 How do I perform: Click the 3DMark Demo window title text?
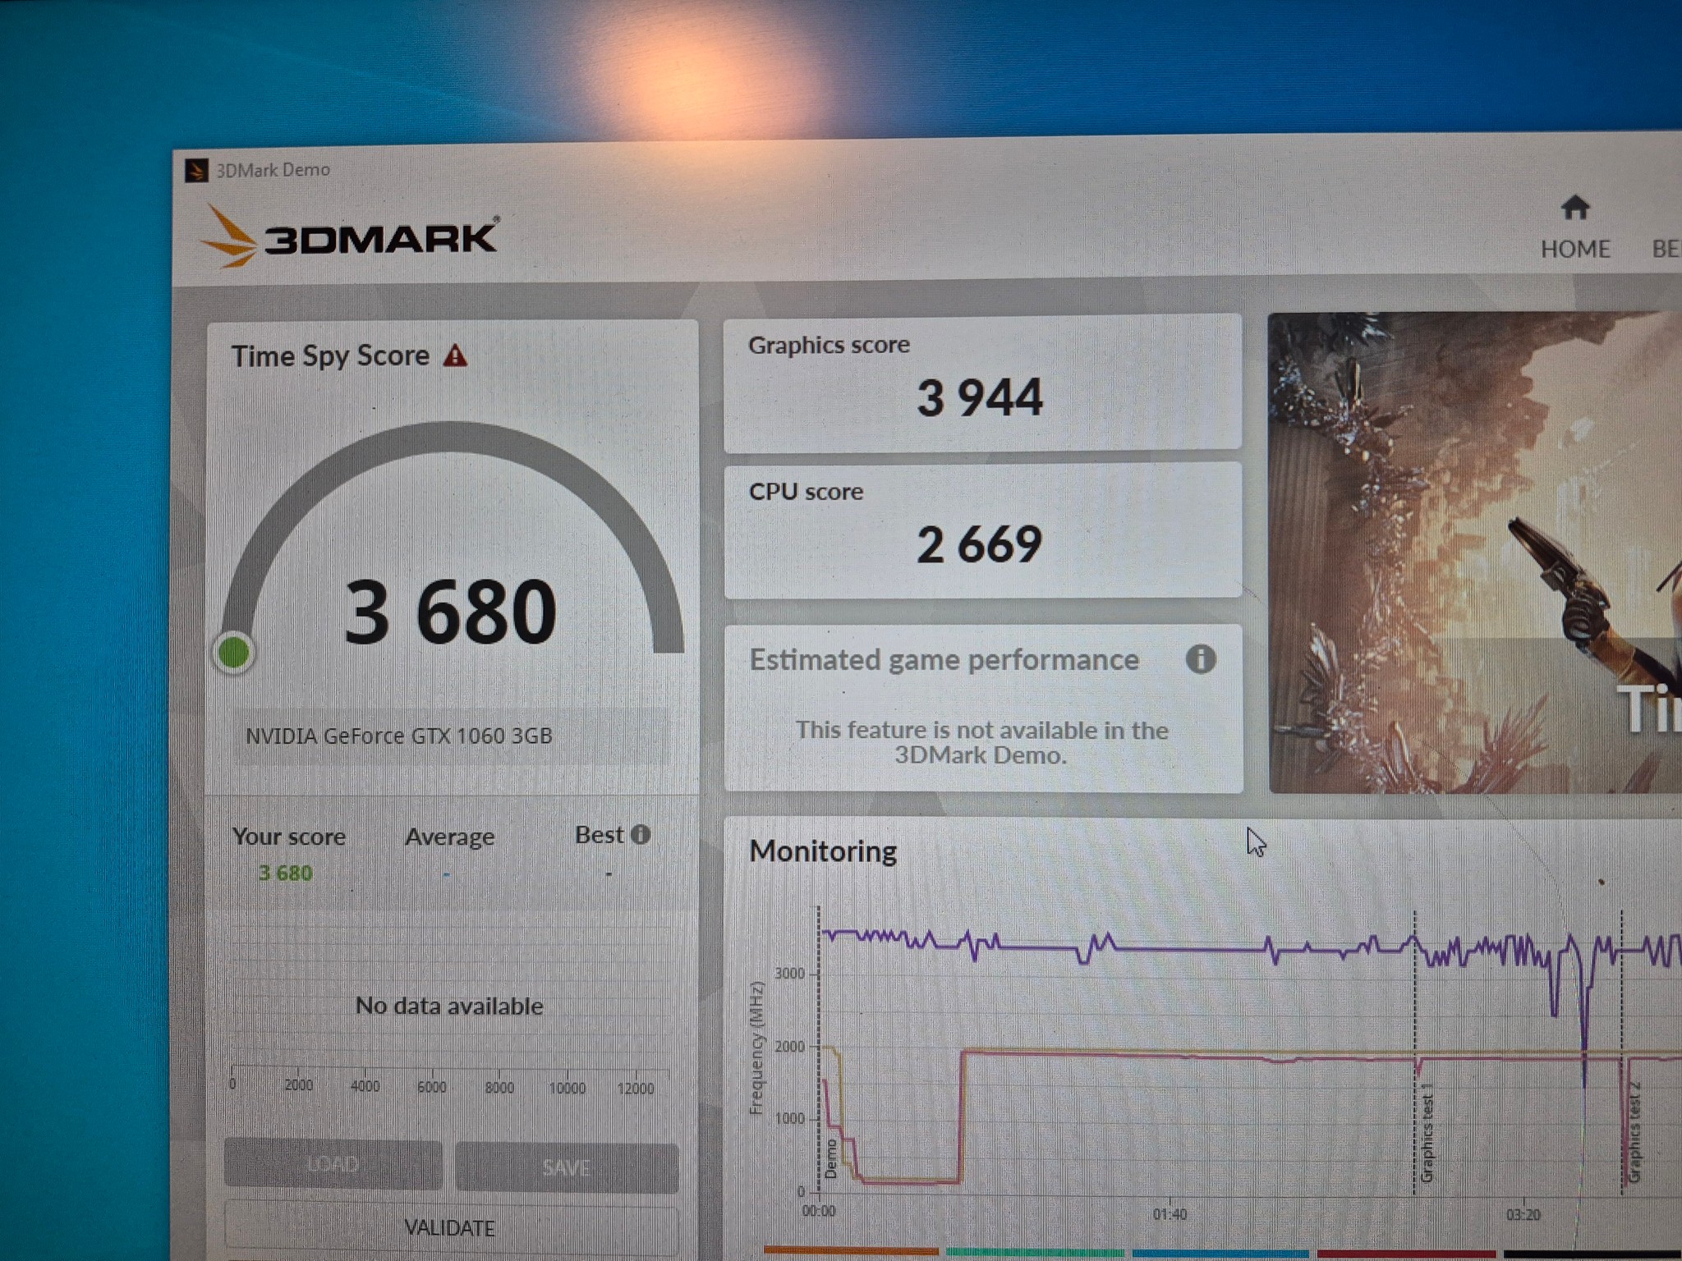273,170
